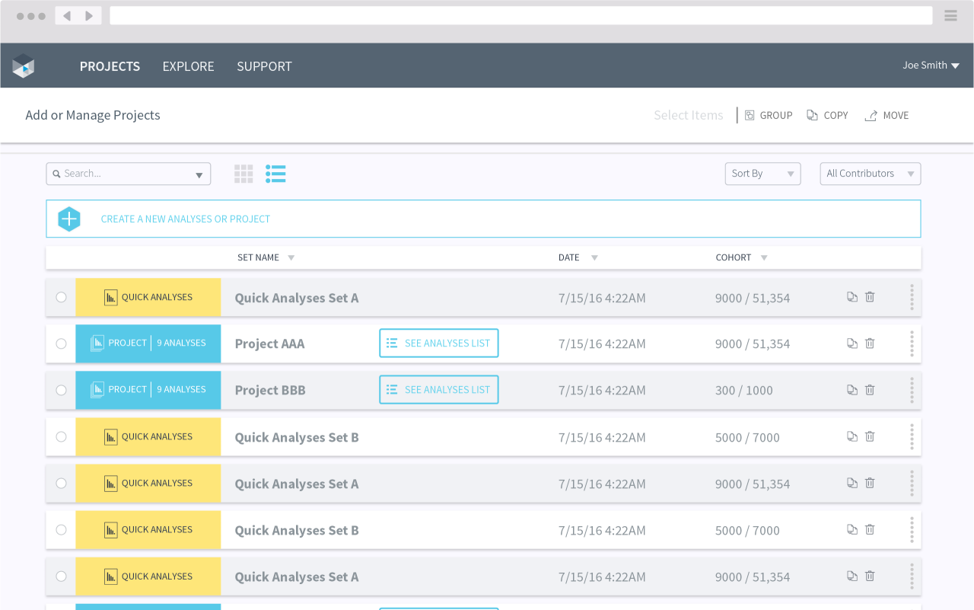
Task: Switch to grid view layout
Action: point(243,174)
